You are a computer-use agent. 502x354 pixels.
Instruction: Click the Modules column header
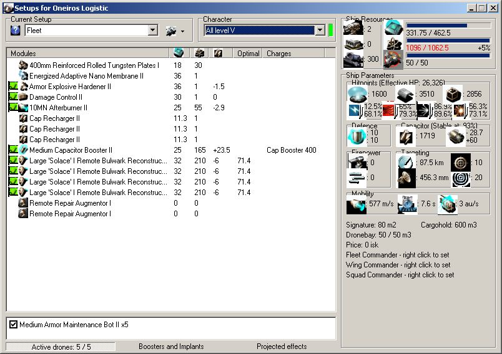87,53
